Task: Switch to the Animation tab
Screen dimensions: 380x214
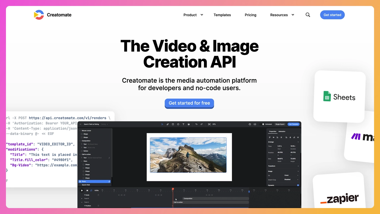Action: pyautogui.click(x=282, y=131)
